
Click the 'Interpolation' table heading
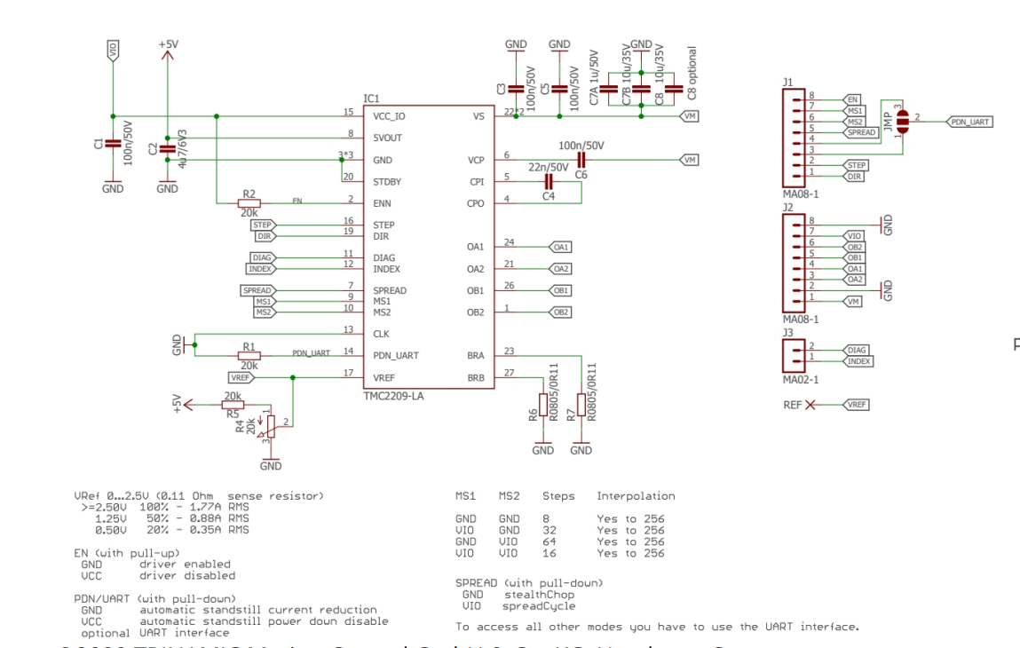click(637, 495)
